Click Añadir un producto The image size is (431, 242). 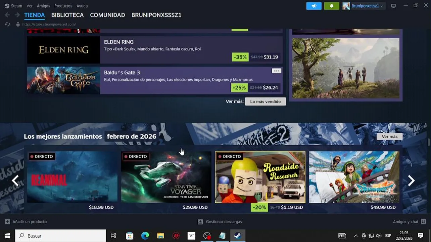tap(30, 221)
